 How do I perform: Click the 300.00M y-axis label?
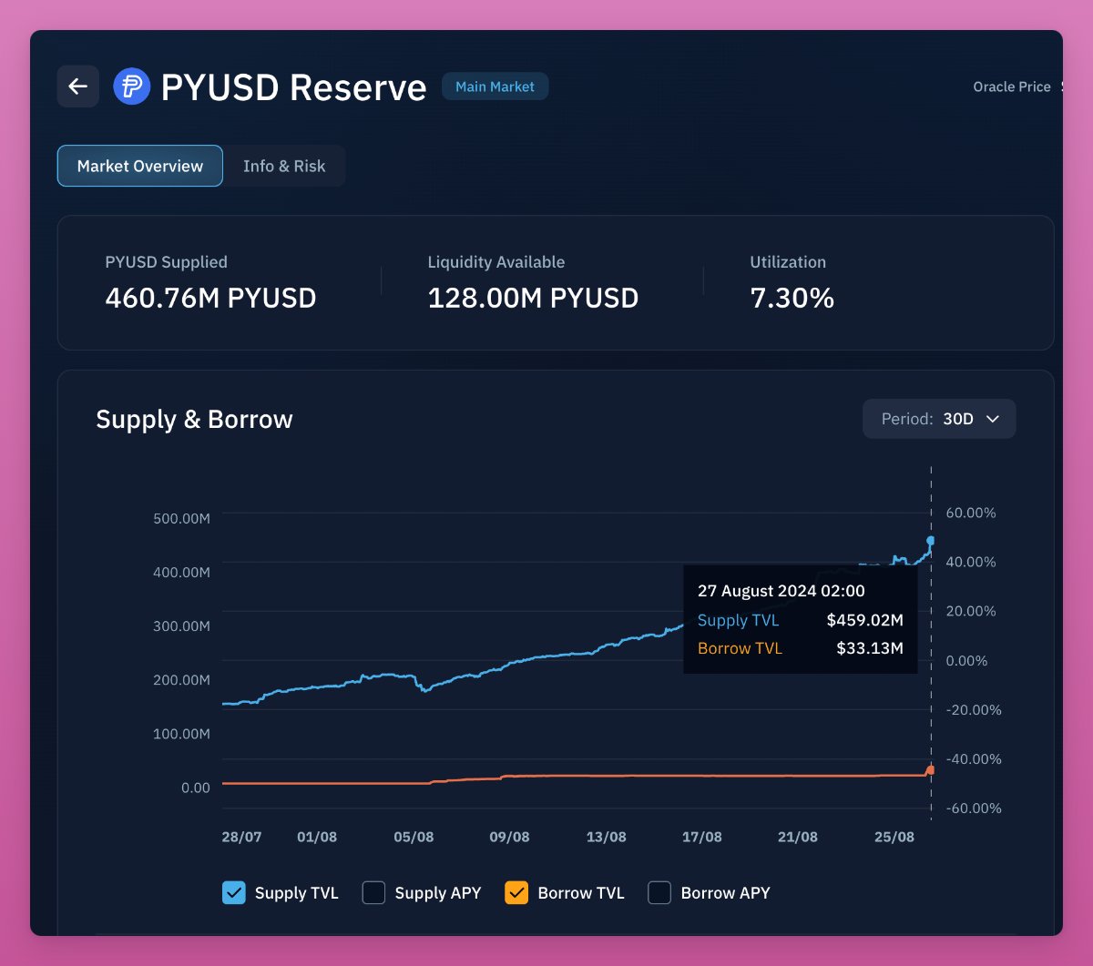point(181,626)
